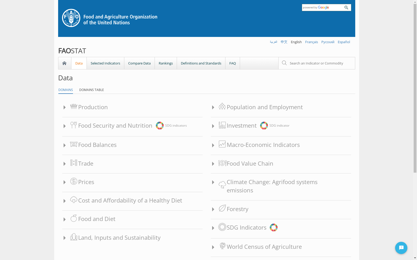Image resolution: width=417 pixels, height=260 pixels.
Task: Click the FAO logo emblem
Action: click(71, 18)
